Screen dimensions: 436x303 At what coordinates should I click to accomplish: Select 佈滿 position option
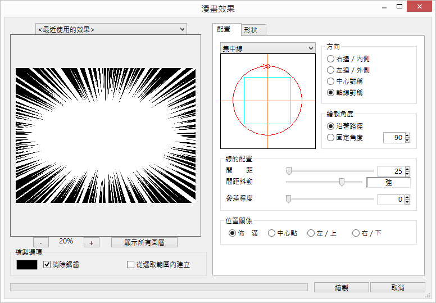click(243, 233)
